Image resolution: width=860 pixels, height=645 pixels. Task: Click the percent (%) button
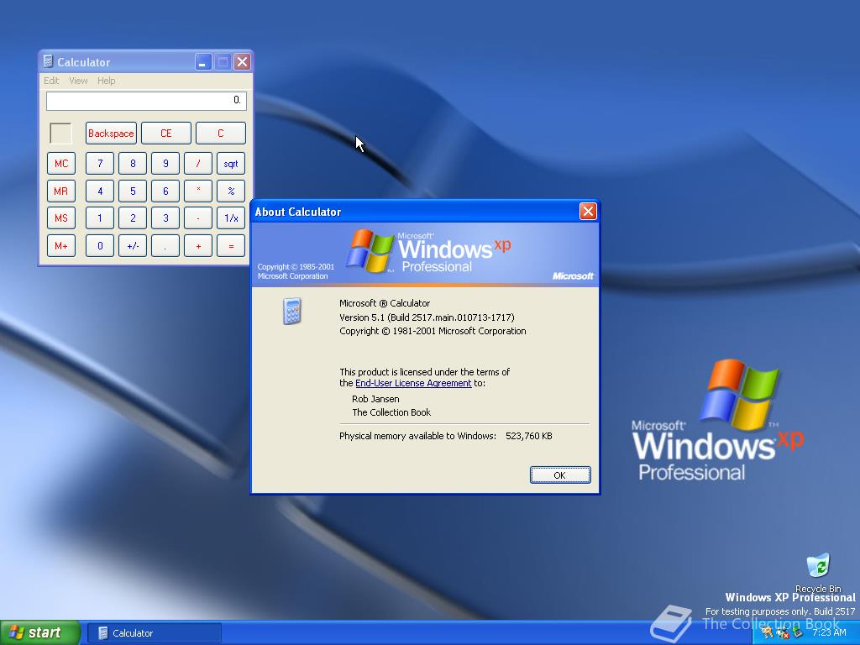click(231, 191)
